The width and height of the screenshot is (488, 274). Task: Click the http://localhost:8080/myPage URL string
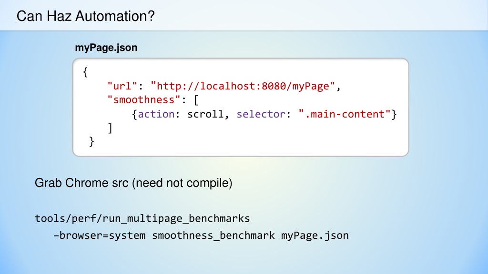pos(243,86)
